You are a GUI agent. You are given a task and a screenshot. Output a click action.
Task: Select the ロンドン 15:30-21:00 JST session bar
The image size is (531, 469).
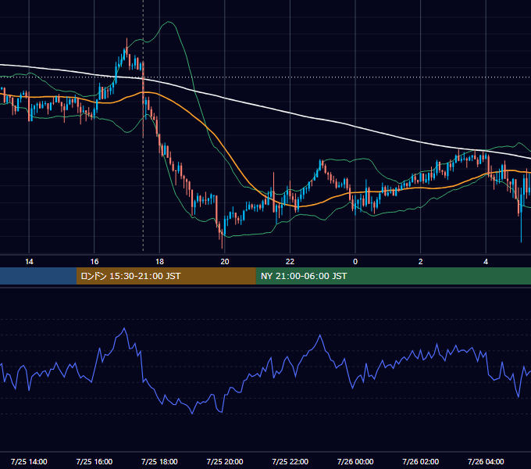(x=166, y=276)
